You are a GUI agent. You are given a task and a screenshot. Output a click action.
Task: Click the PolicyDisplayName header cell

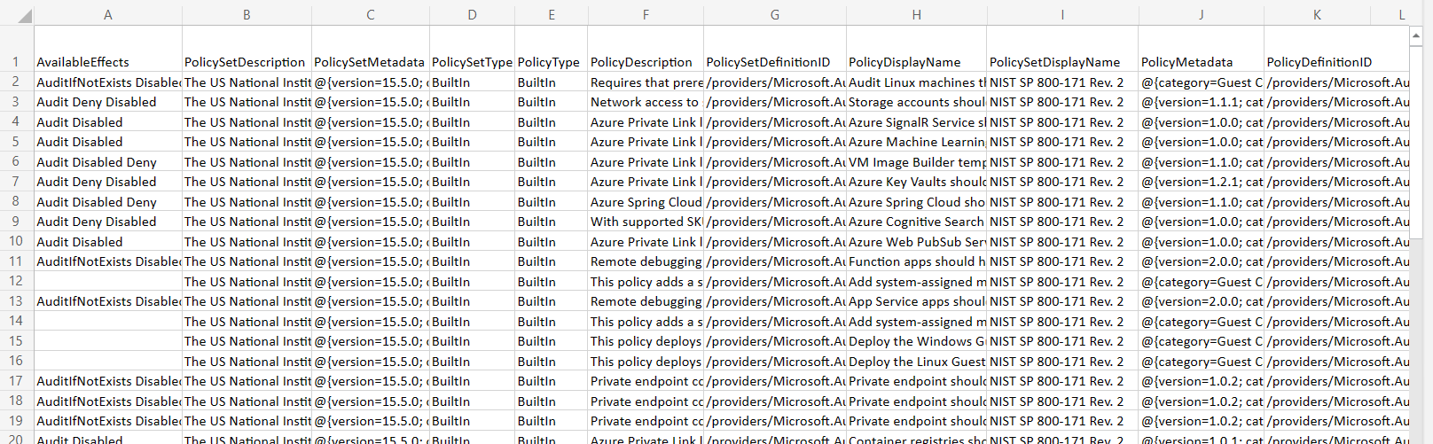[x=916, y=49]
